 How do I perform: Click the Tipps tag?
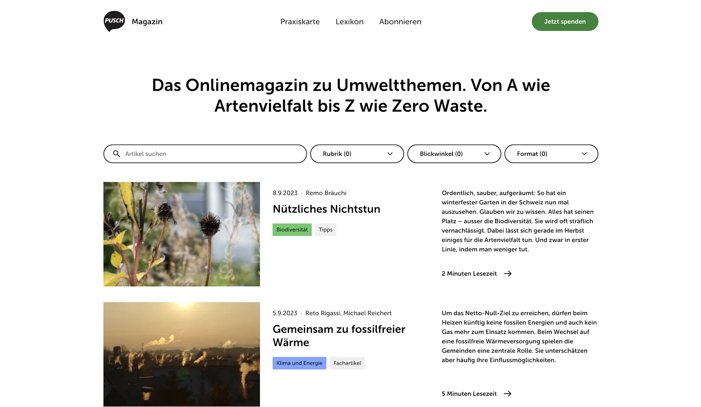326,230
